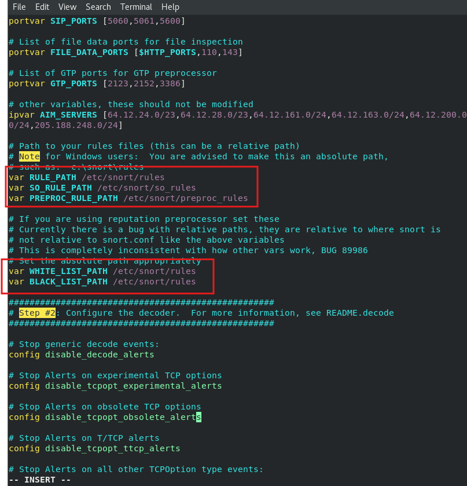Place cursor on /etc/snort/preproc_rules path
This screenshot has height=486, width=467.
[185, 198]
